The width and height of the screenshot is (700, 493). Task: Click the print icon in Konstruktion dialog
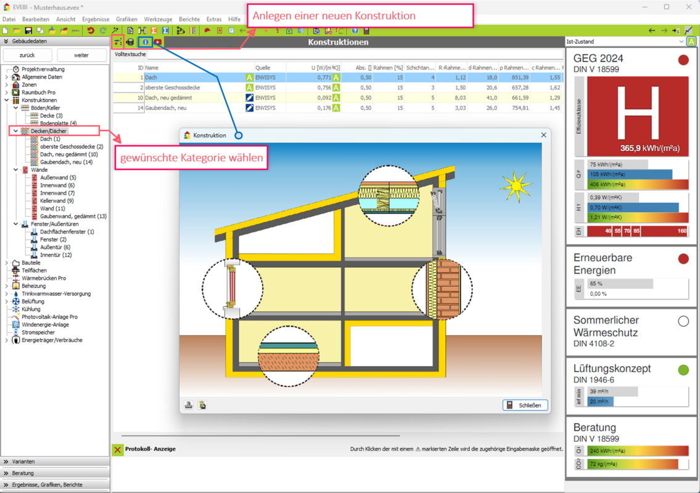pos(189,405)
